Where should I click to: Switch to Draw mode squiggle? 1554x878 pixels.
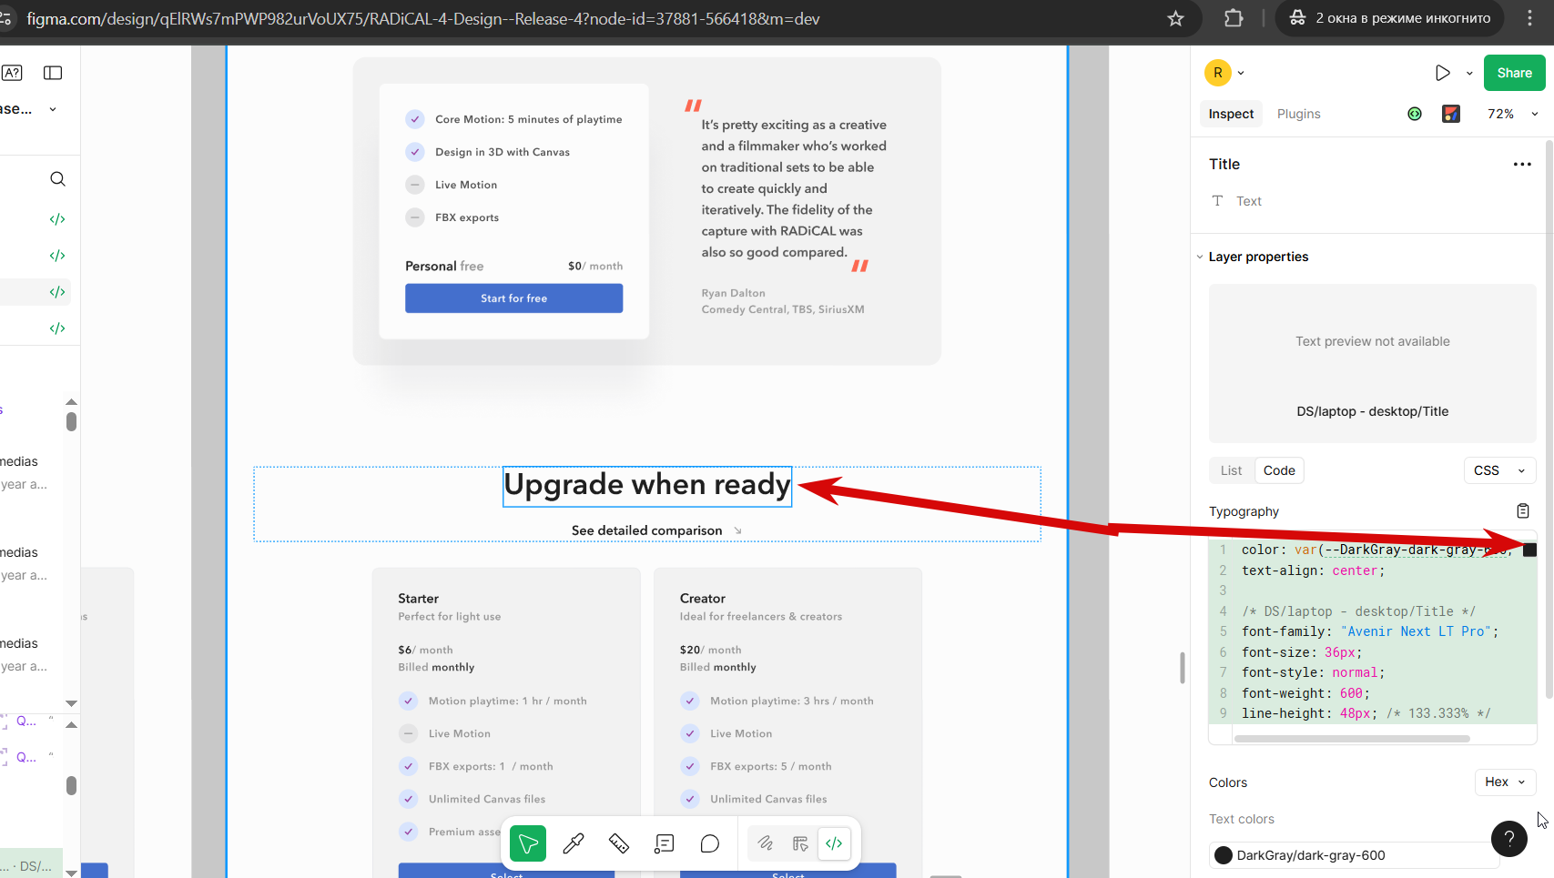tap(766, 843)
